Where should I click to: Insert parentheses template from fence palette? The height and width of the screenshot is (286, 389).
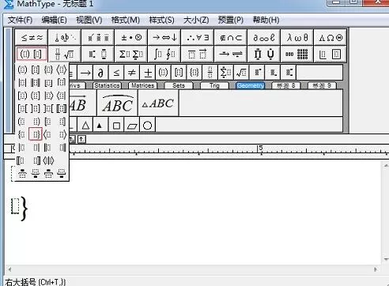(x=22, y=70)
